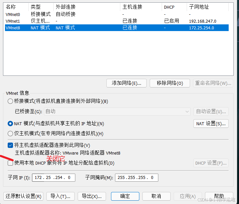This screenshot has width=239, height=204.
Task: Select the VMnet8 NAT network row
Action: (x=117, y=28)
